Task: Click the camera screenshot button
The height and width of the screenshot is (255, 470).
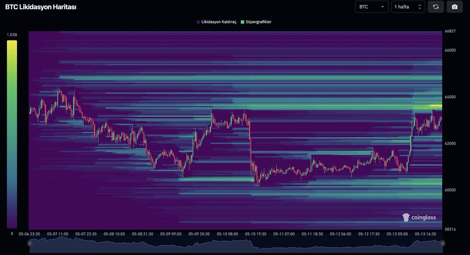Action: click(455, 7)
